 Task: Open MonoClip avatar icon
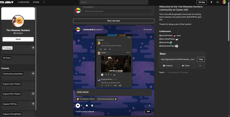[x=171, y=42]
